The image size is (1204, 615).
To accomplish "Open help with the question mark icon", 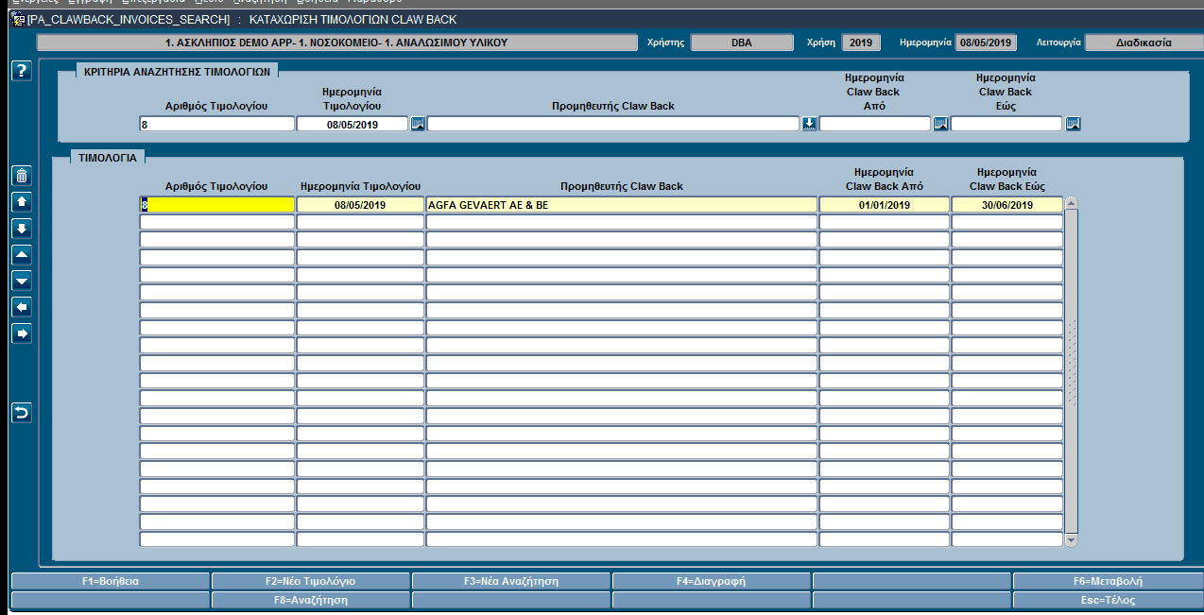I will click(x=22, y=71).
